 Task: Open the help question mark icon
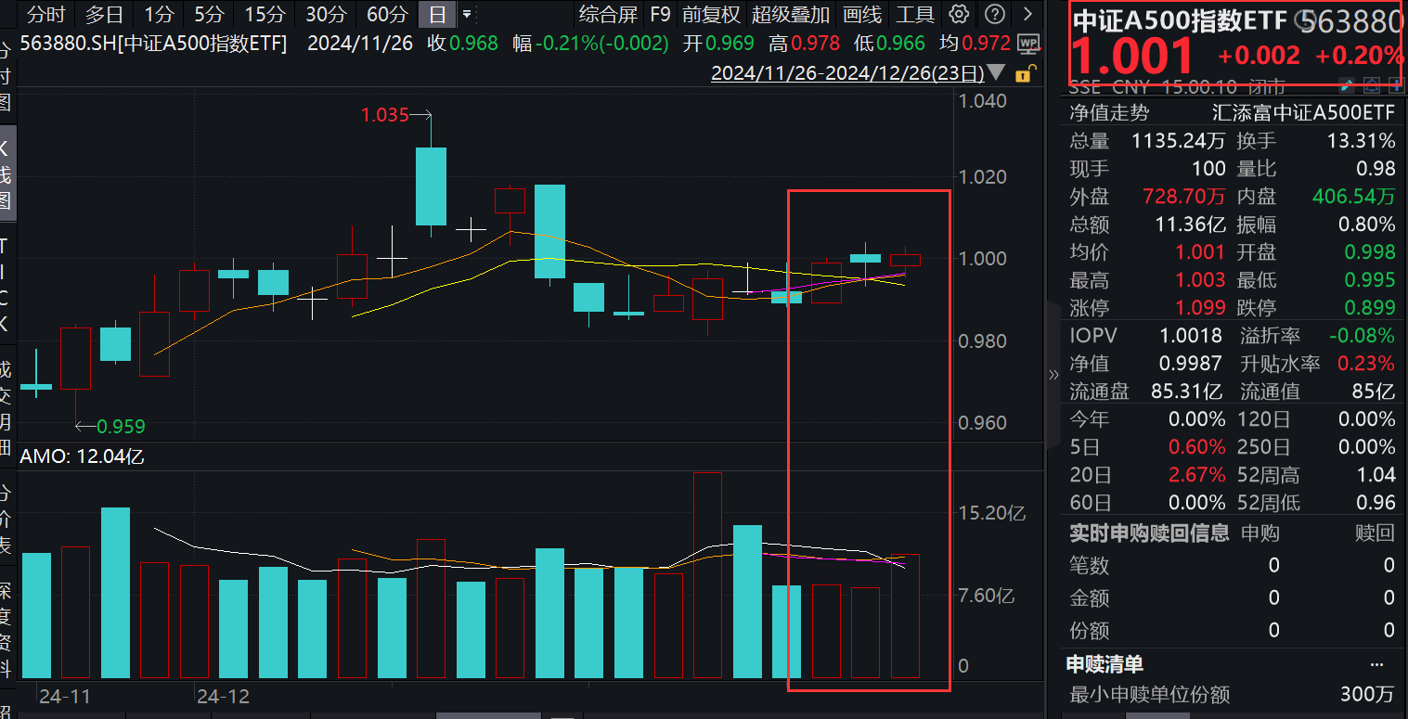(x=994, y=14)
